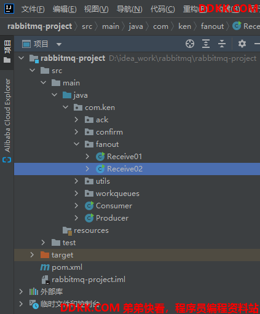Click the rabbitmq-project breadcrumb
This screenshot has height=314, width=260.
pyautogui.click(x=40, y=26)
